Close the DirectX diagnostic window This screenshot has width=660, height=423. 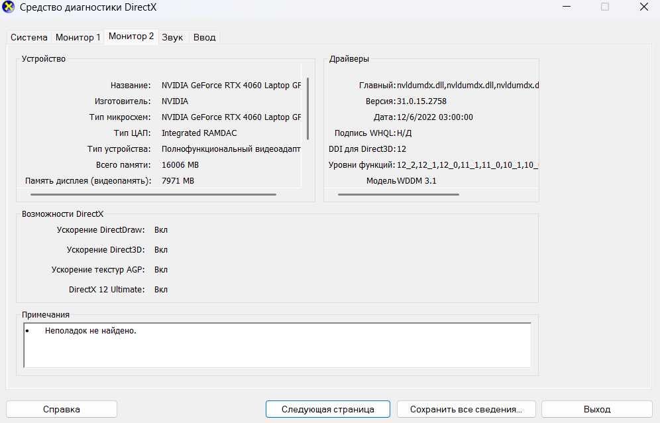coord(644,7)
